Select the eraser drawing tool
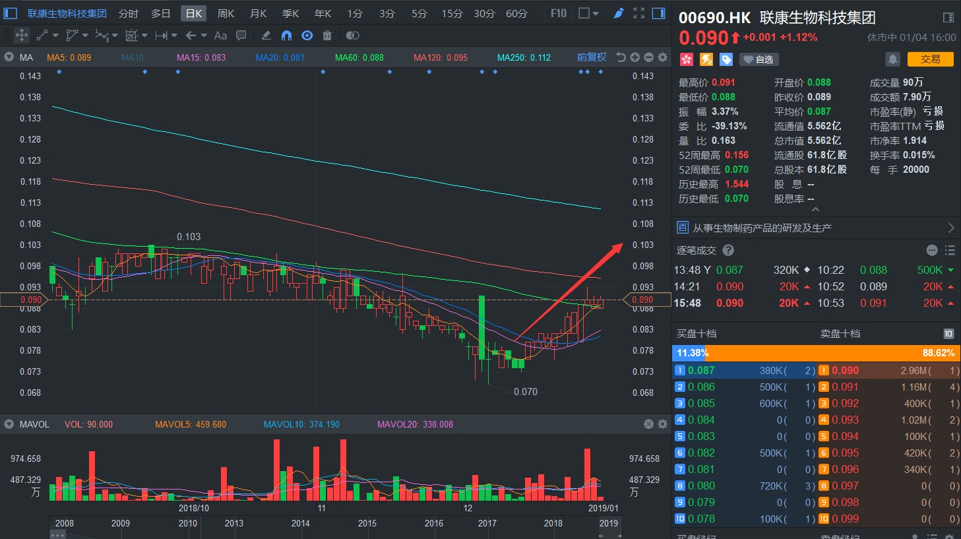 (x=266, y=36)
